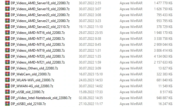
Task: Select file name DP_Videos_Others_old_22080.7z
Action: click(x=34, y=68)
